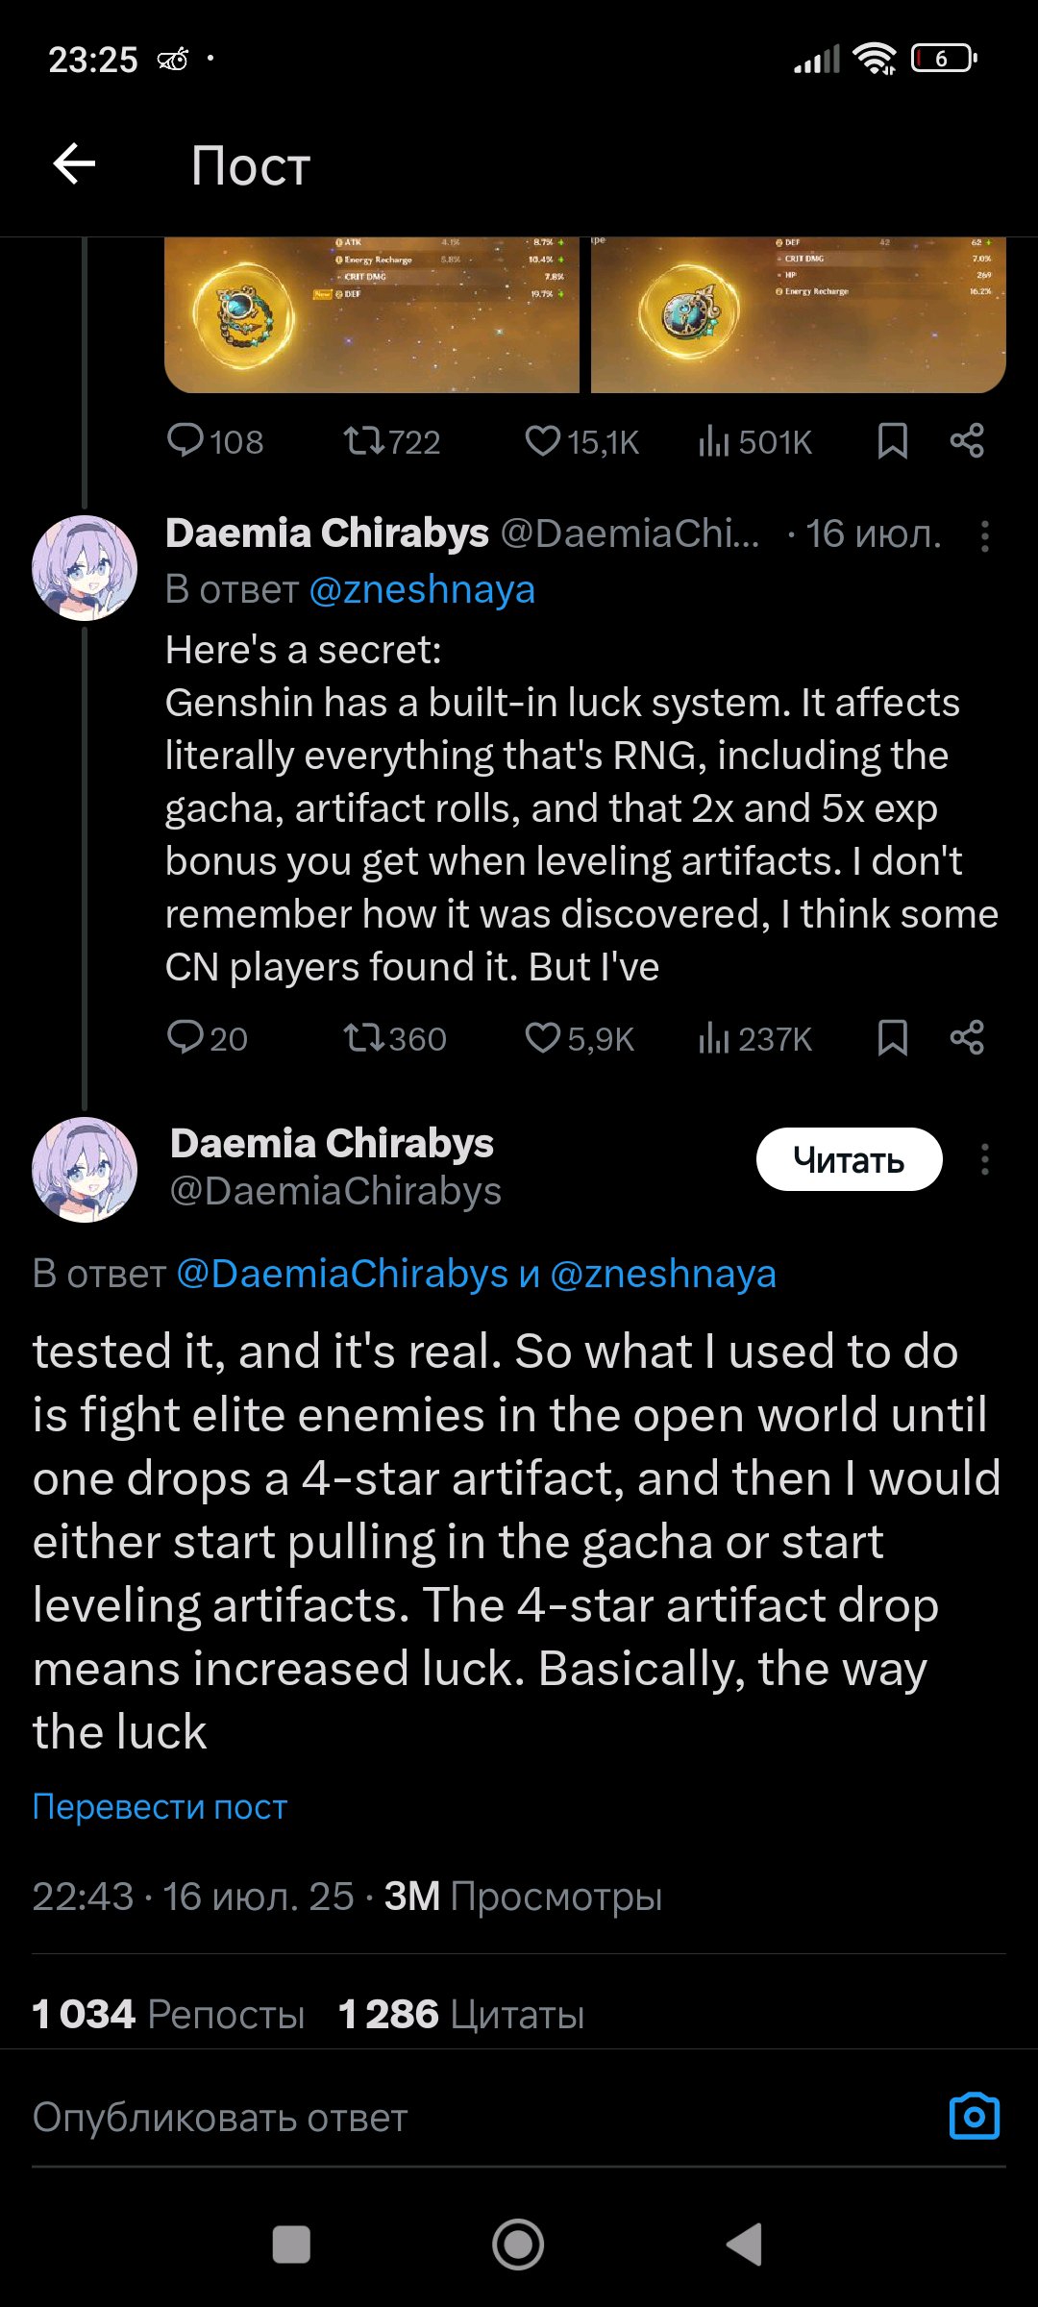The width and height of the screenshot is (1038, 2307).
Task: Bookmark the 'Here's a secret' reply
Action: [x=892, y=1038]
